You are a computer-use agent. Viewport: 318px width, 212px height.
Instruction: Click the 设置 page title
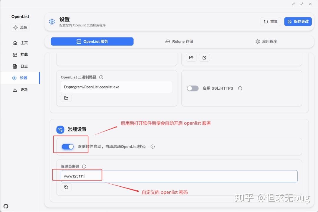[x=64, y=19]
